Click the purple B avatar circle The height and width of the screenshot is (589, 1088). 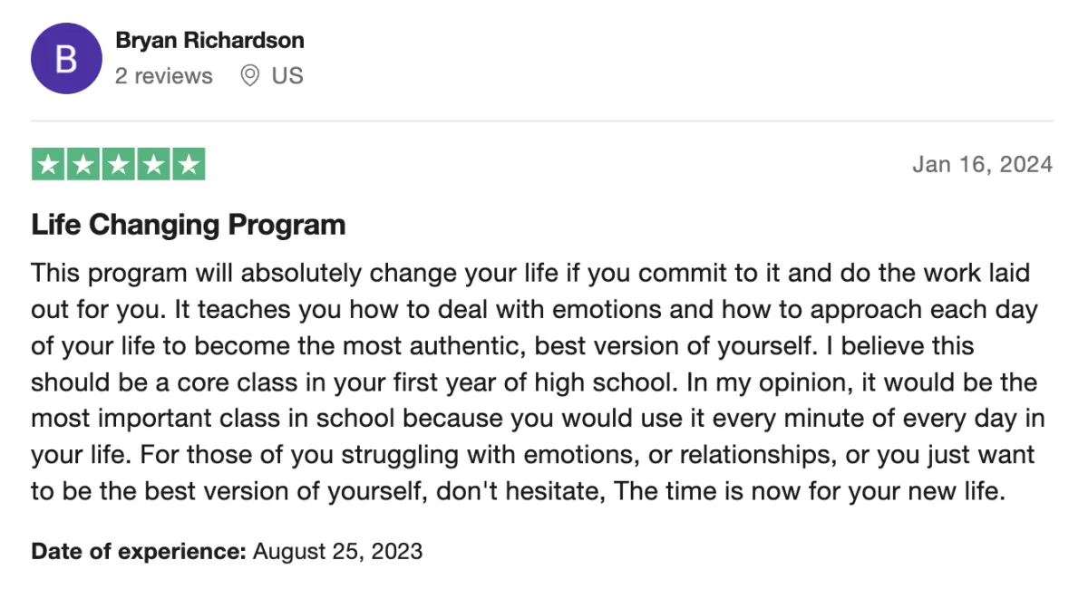pyautogui.click(x=66, y=58)
